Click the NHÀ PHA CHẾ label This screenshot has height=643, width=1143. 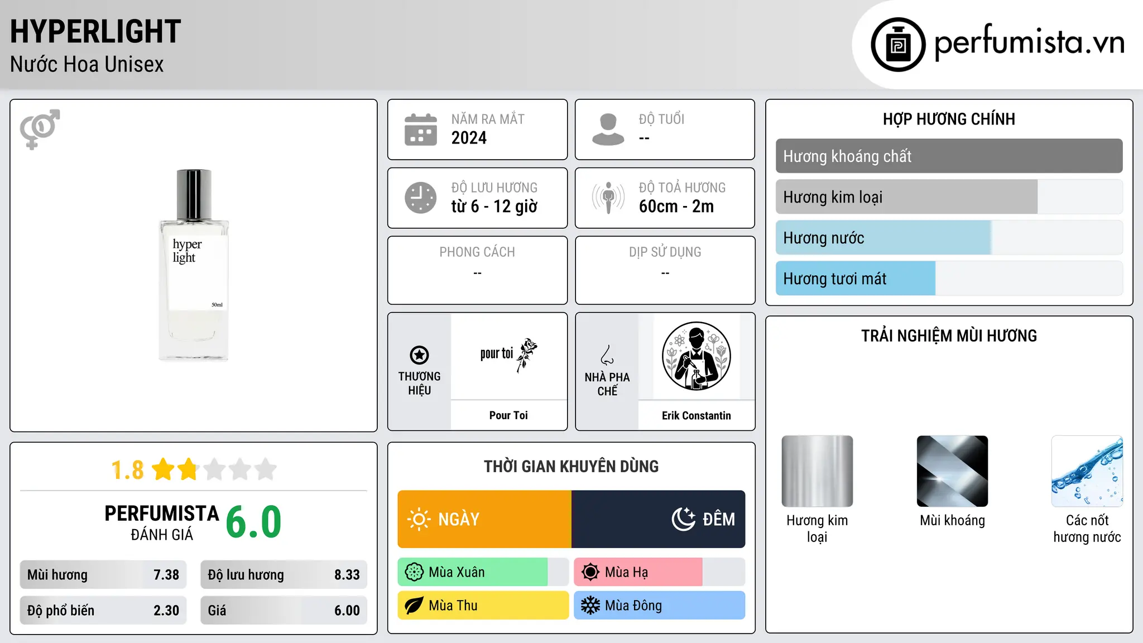(607, 384)
